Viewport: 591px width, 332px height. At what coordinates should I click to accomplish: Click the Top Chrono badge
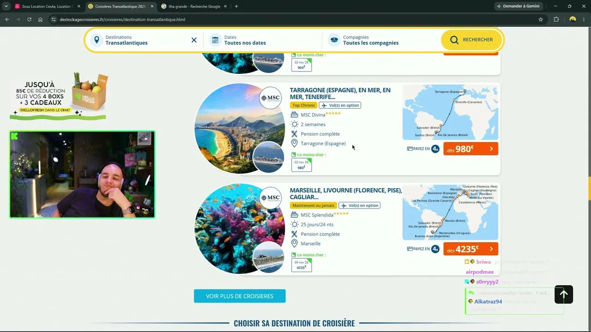tap(303, 106)
